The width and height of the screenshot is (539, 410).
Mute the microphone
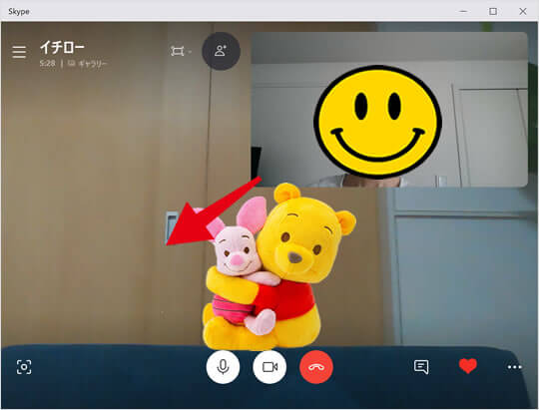[x=224, y=367]
